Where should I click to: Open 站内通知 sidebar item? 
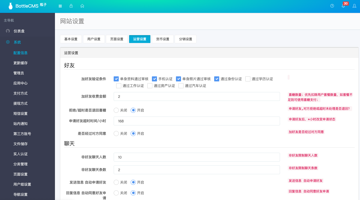pyautogui.click(x=21, y=124)
